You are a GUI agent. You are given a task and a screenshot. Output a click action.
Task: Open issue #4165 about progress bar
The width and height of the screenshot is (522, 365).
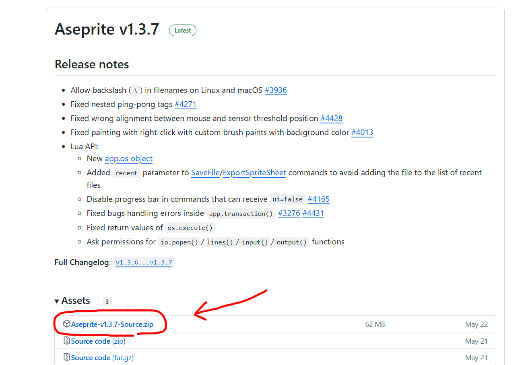[x=318, y=199]
